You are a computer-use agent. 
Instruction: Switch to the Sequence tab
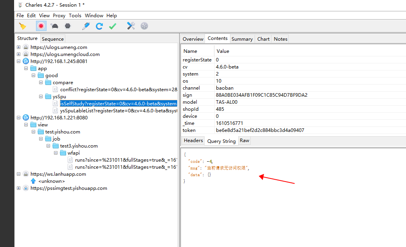[52, 39]
